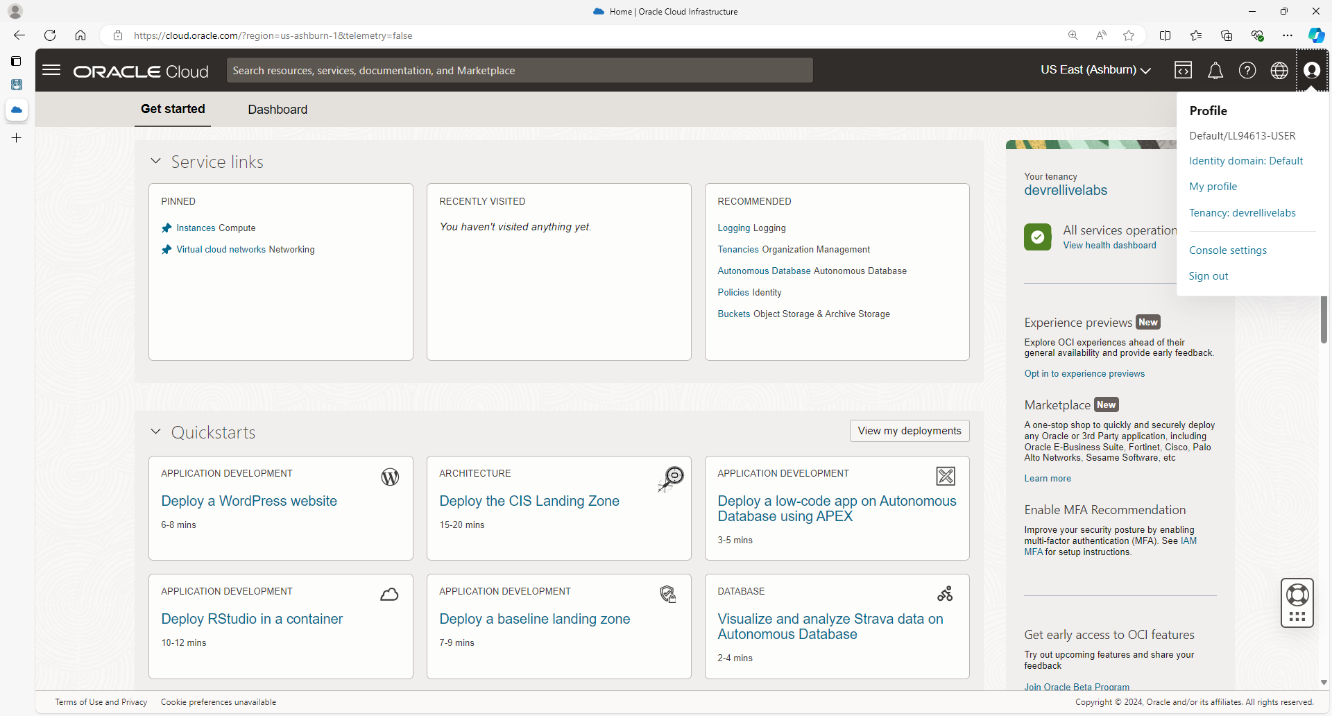Viewport: 1332px width, 716px height.
Task: Open Join Oracle Beta Program link
Action: pyautogui.click(x=1077, y=687)
